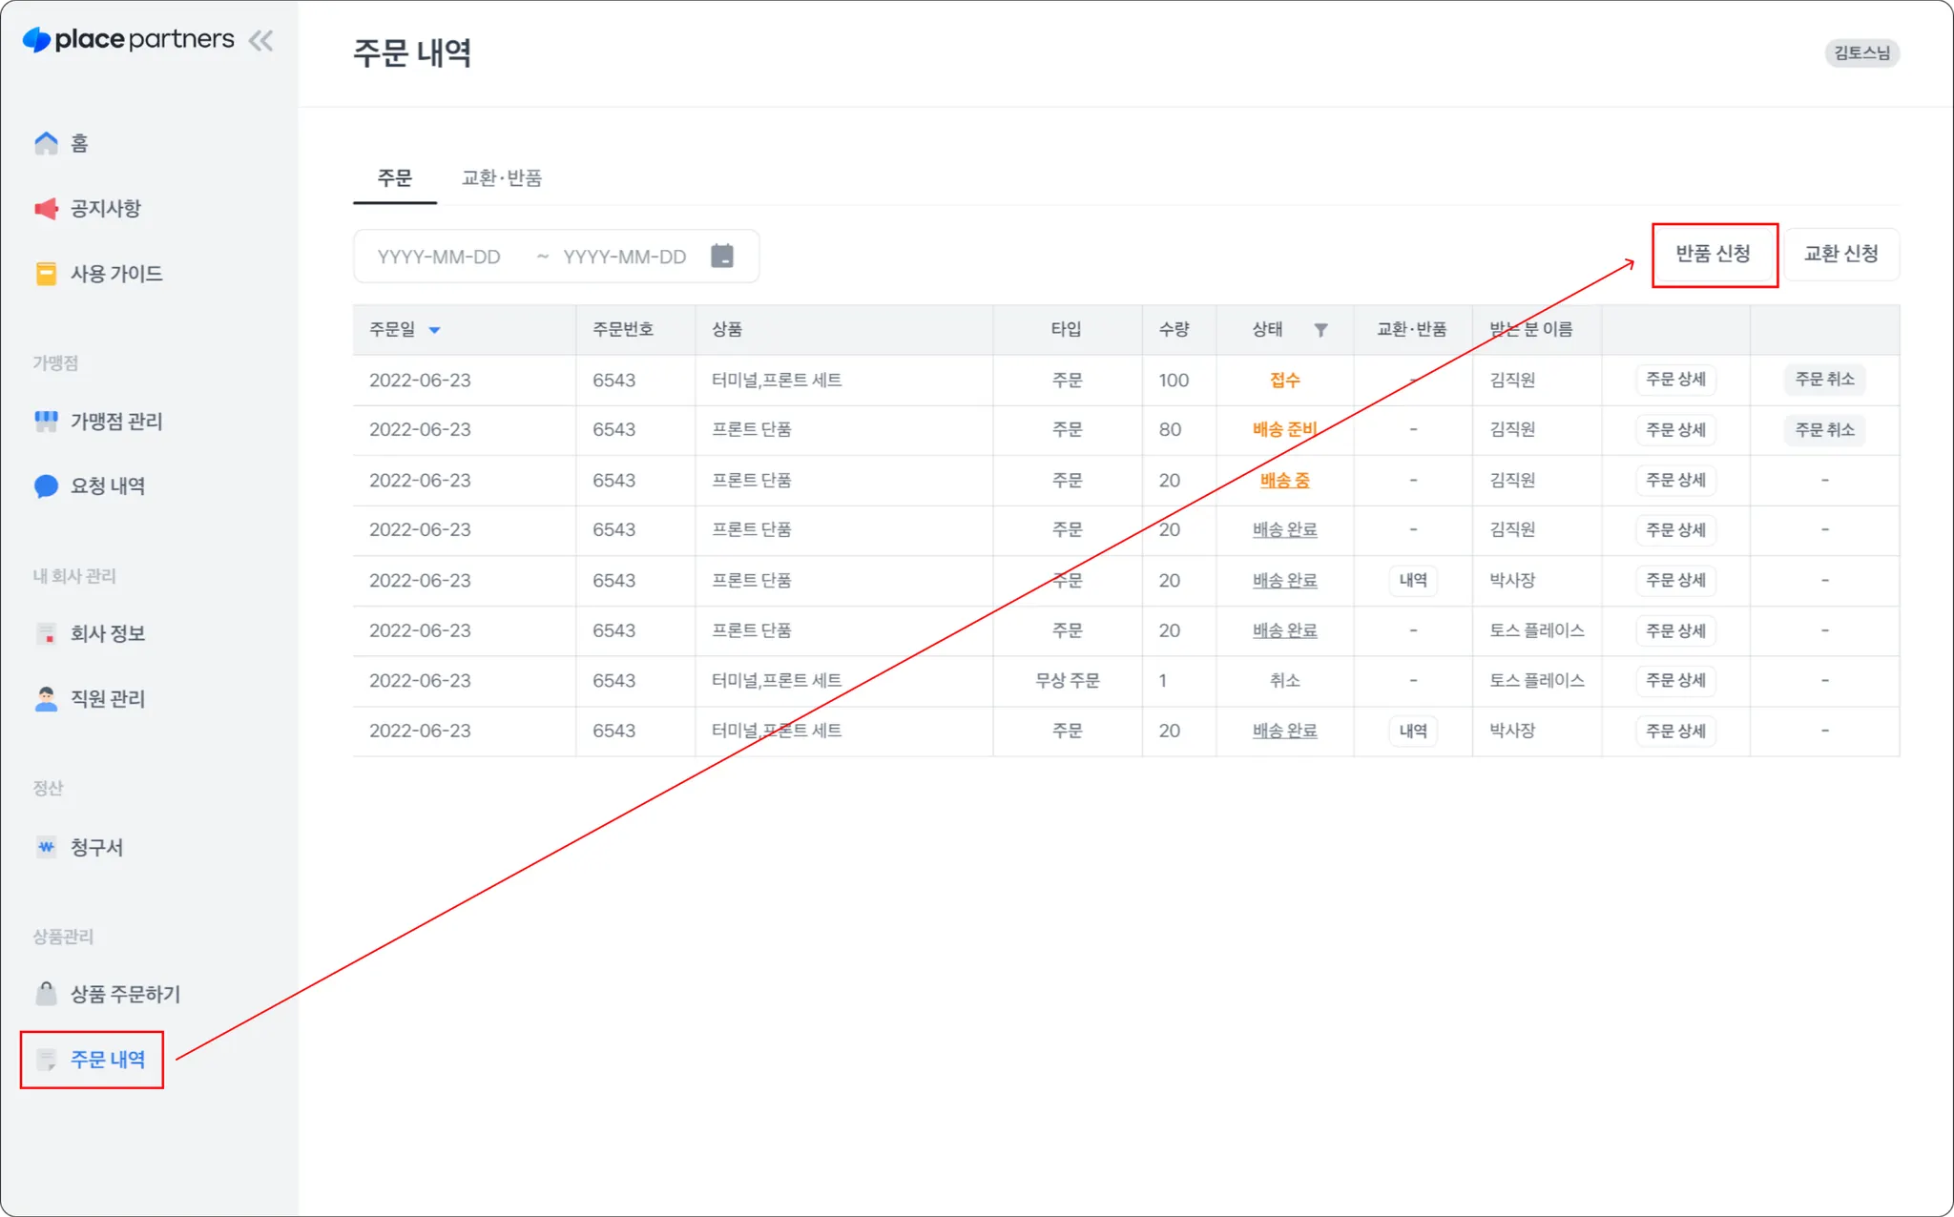
Task: Open the 김토스님 user profile badge
Action: pyautogui.click(x=1861, y=52)
